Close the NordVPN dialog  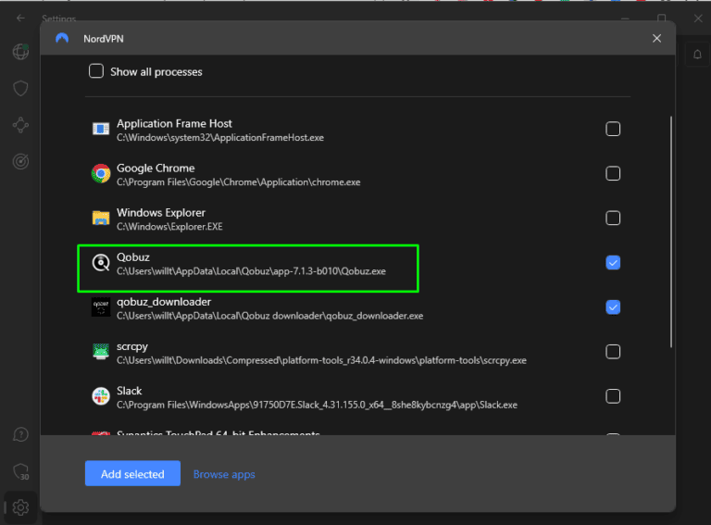tap(657, 38)
